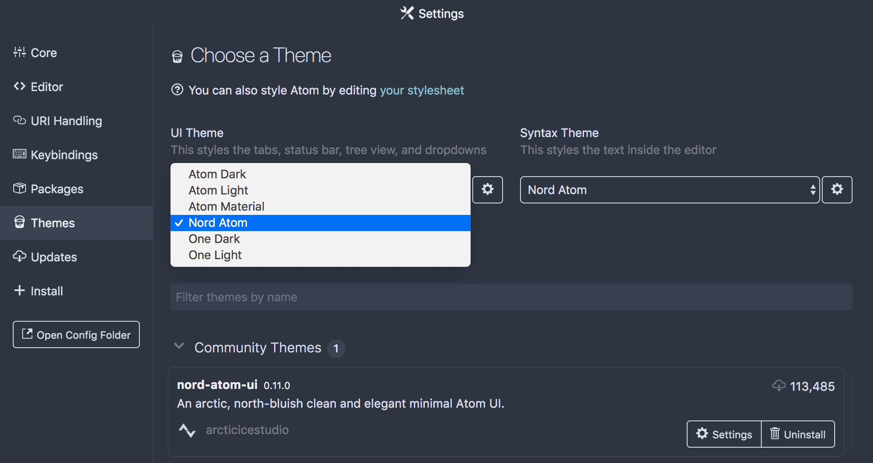Click the Core sliders icon
The width and height of the screenshot is (873, 463).
tap(20, 52)
